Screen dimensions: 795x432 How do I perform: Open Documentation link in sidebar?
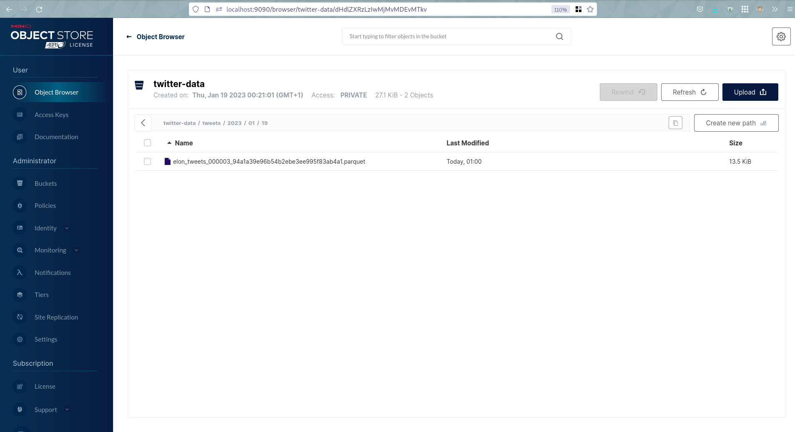tap(56, 137)
